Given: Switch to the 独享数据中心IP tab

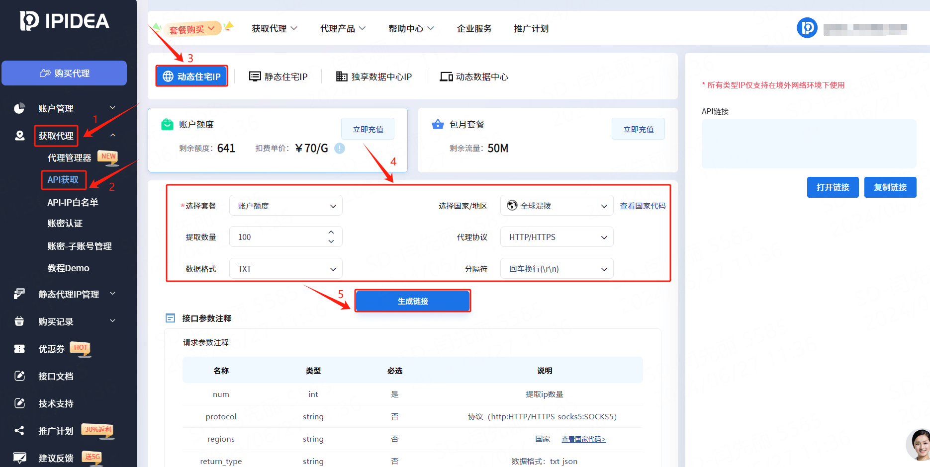Looking at the screenshot, I should [374, 77].
